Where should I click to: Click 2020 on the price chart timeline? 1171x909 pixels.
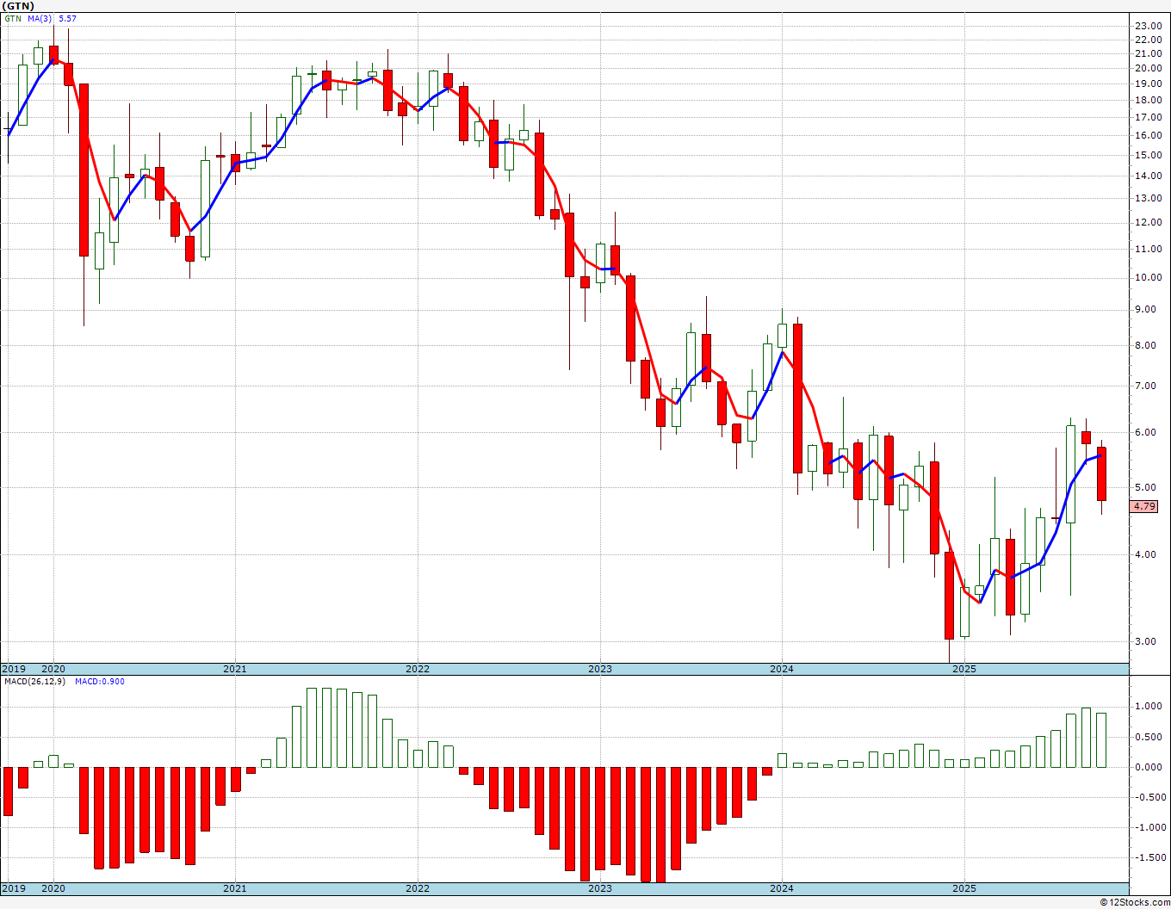53,669
